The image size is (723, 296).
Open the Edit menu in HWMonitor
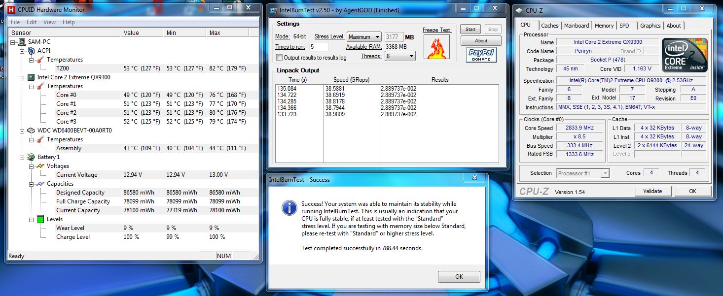pos(32,22)
